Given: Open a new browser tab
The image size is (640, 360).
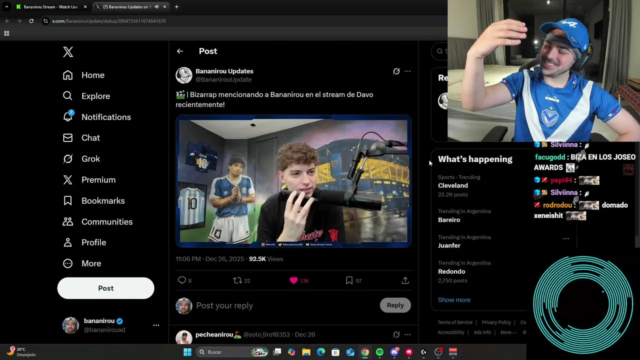Looking at the screenshot, I should pos(176,7).
